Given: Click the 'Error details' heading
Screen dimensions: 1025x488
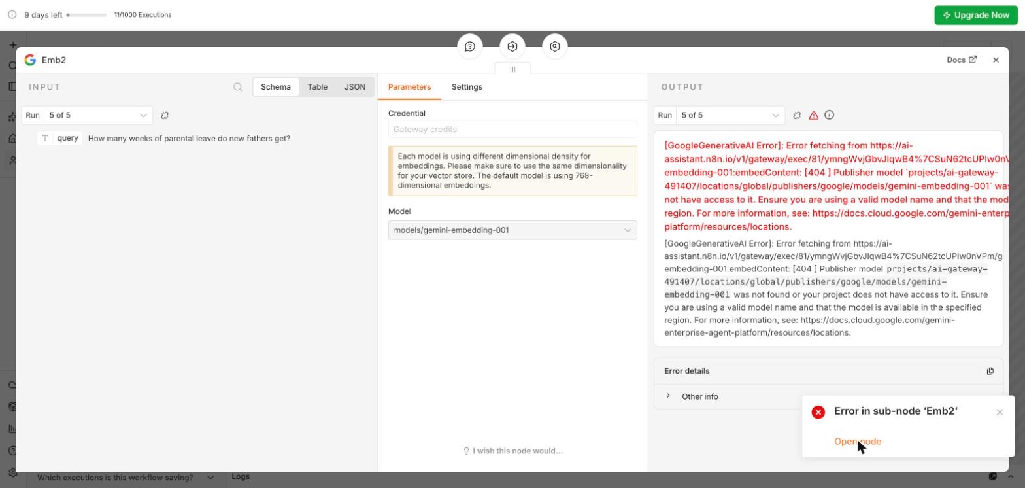Looking at the screenshot, I should point(687,371).
